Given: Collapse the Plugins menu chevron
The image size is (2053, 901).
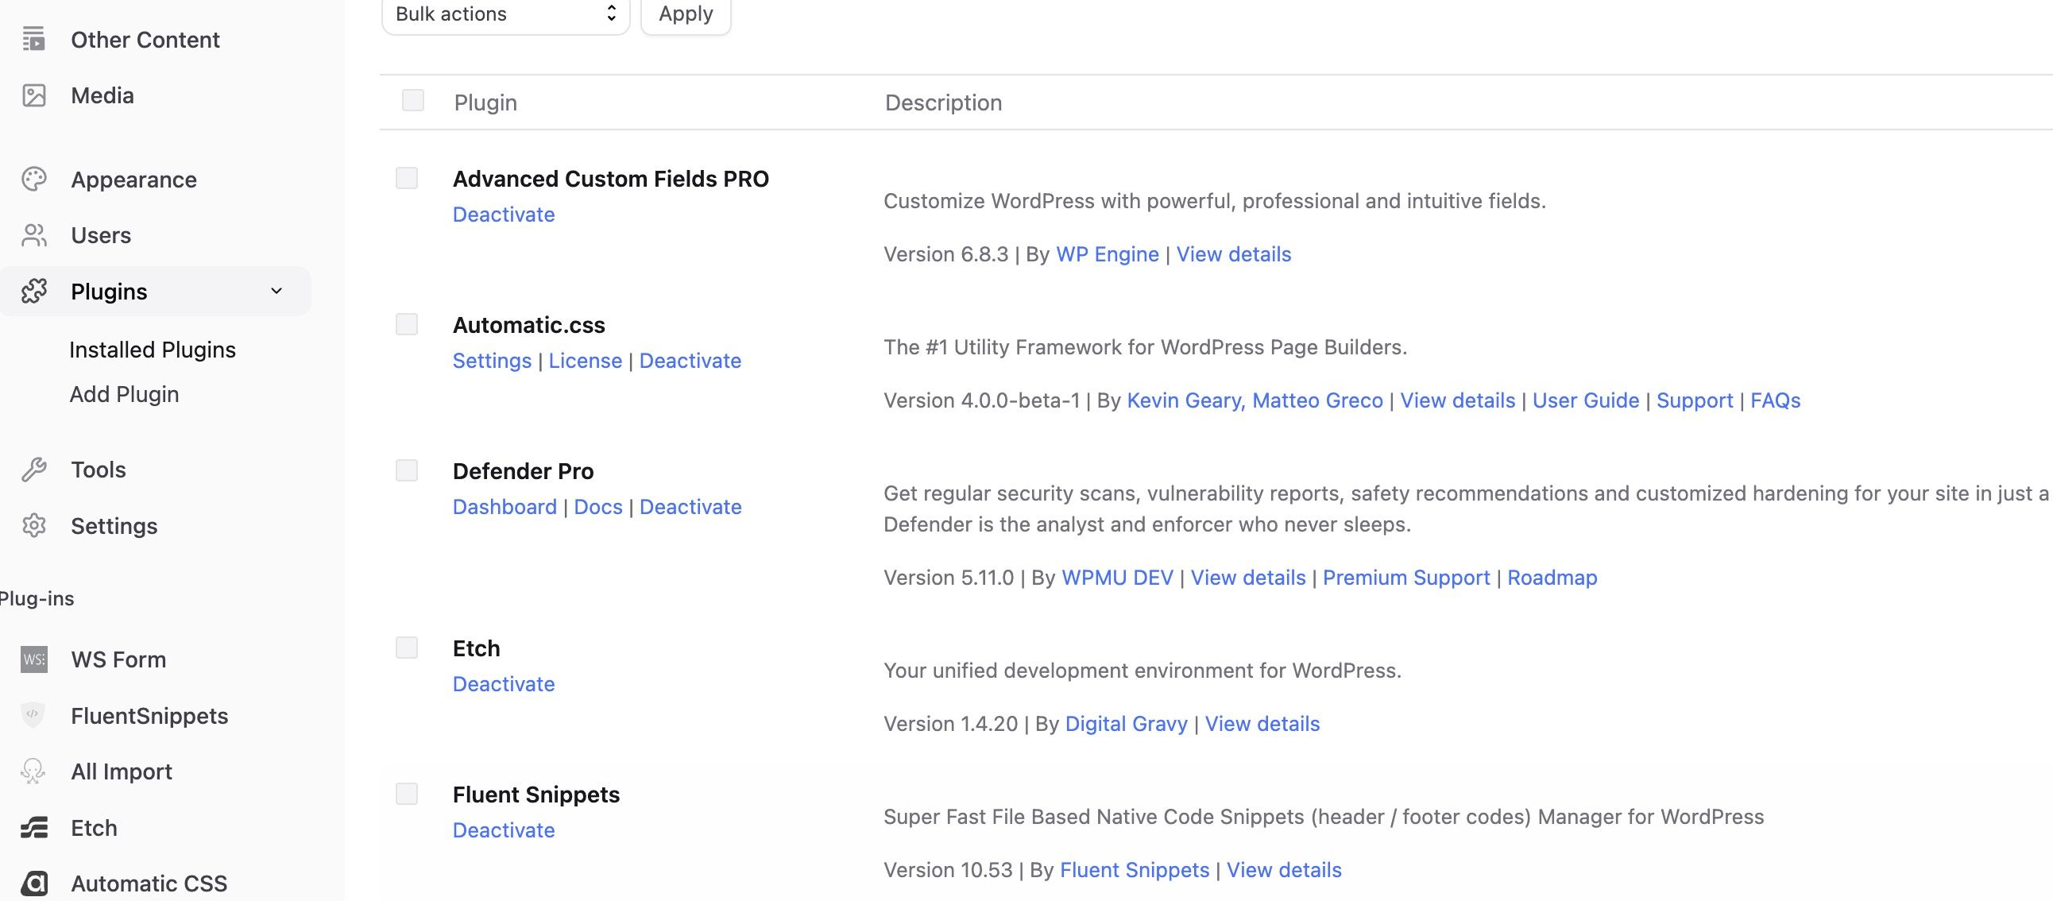Looking at the screenshot, I should click(x=276, y=291).
